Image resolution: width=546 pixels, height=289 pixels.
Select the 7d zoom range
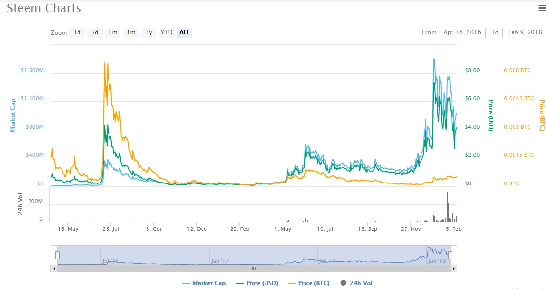[x=95, y=32]
